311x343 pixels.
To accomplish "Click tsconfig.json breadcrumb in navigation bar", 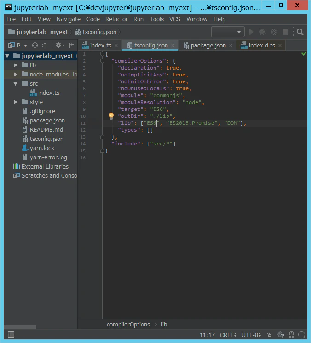I will (96, 32).
